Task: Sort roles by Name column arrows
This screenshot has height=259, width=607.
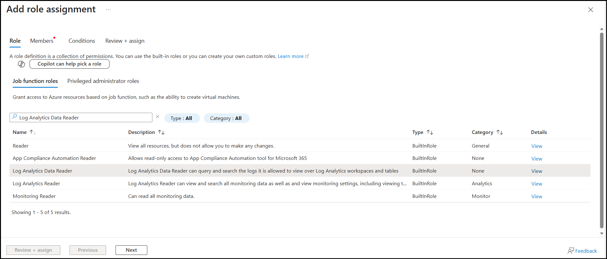Action: point(33,132)
